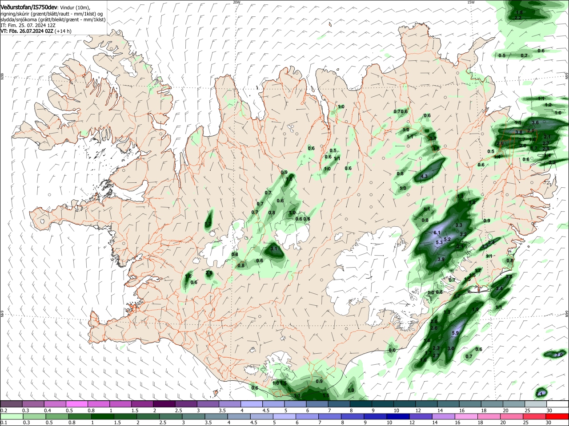Click the 7.0 precipitation value
The width and height of the screenshot is (569, 426).
(559, 355)
